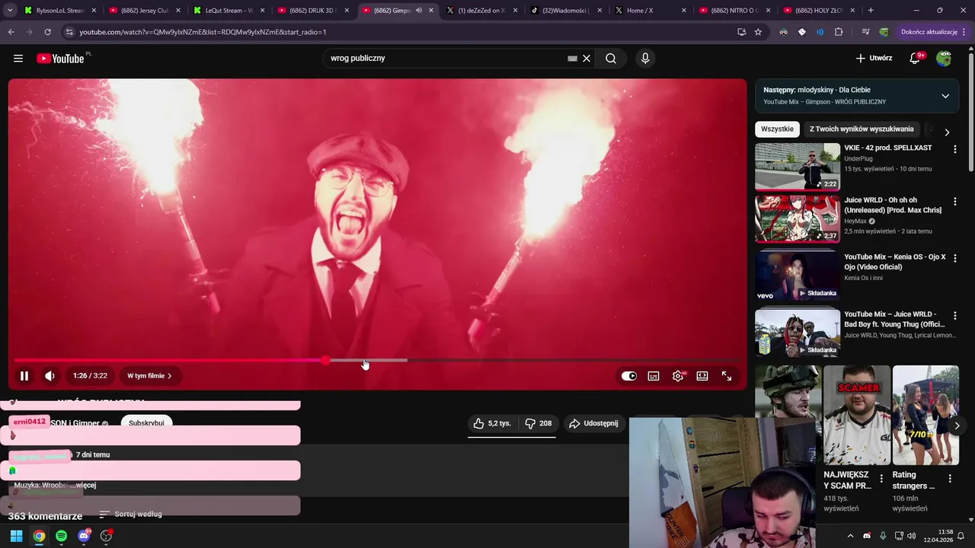Click the red playhead scrubber dot
Viewport: 975px width, 548px height.
(x=326, y=360)
